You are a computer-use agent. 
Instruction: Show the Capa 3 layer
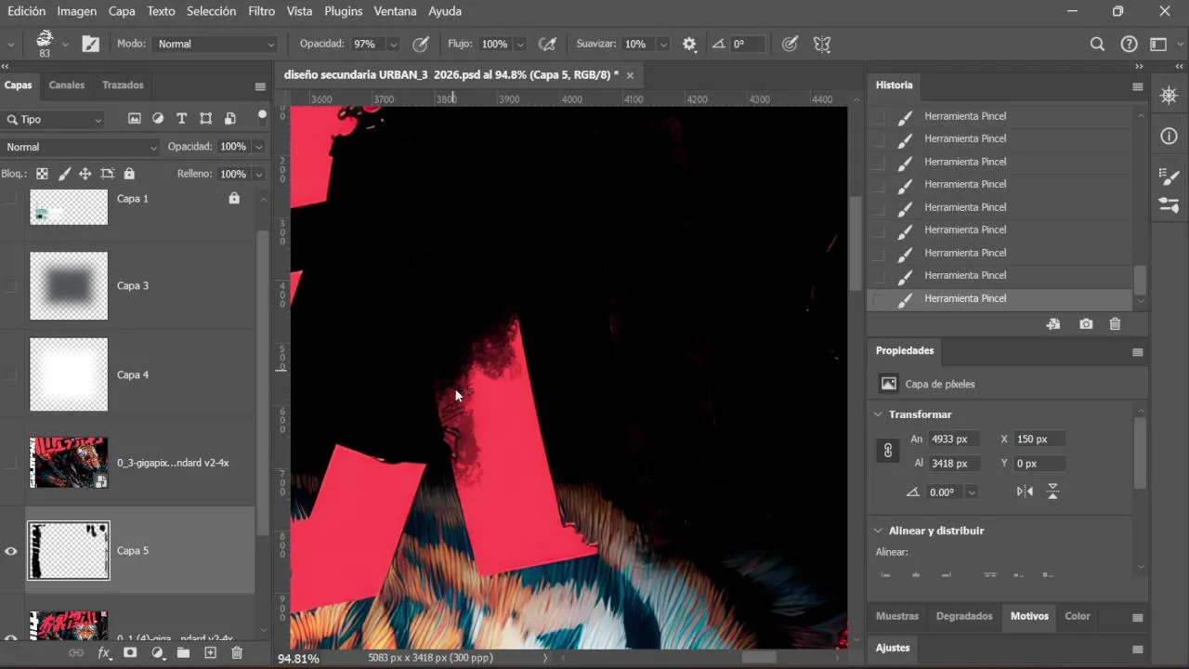click(11, 286)
